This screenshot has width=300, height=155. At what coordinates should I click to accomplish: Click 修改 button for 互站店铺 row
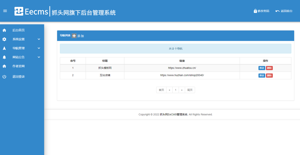click(262, 75)
